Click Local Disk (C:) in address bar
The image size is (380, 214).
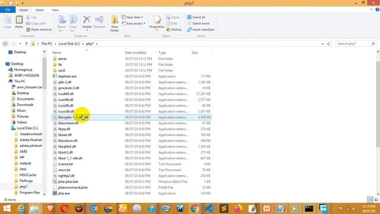pyautogui.click(x=69, y=43)
